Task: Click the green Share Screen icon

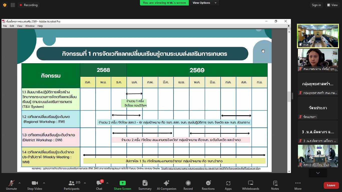Action: click(122, 183)
